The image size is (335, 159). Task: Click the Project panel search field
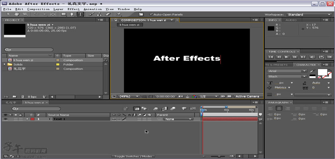(29, 50)
